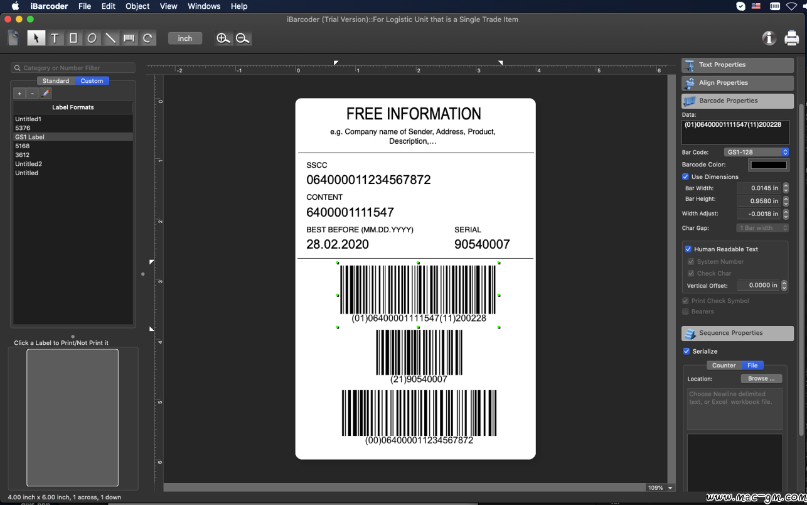Select the Barcode tool
Screen dimensions: 807x505
(x=129, y=38)
